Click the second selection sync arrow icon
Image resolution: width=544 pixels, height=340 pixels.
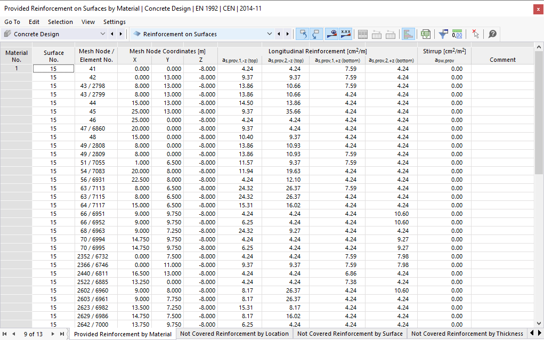(x=316, y=34)
